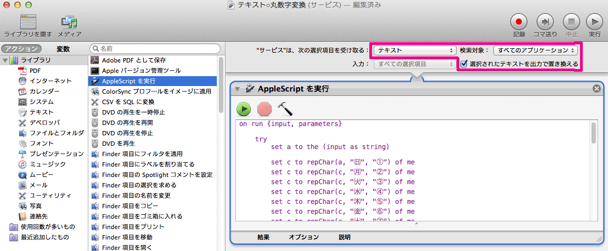Click inside the AppleScript code editor

(412, 171)
